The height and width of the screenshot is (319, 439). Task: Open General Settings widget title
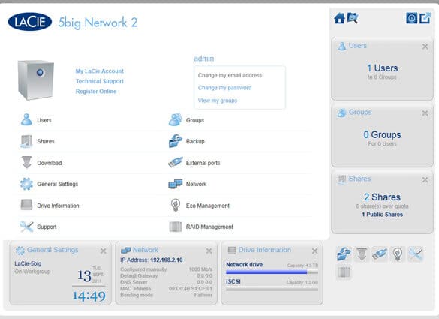(x=53, y=250)
